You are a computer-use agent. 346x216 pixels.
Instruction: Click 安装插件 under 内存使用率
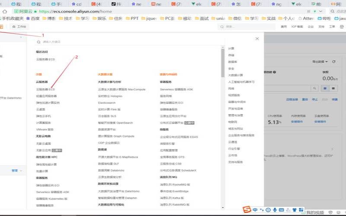[x=297, y=122]
